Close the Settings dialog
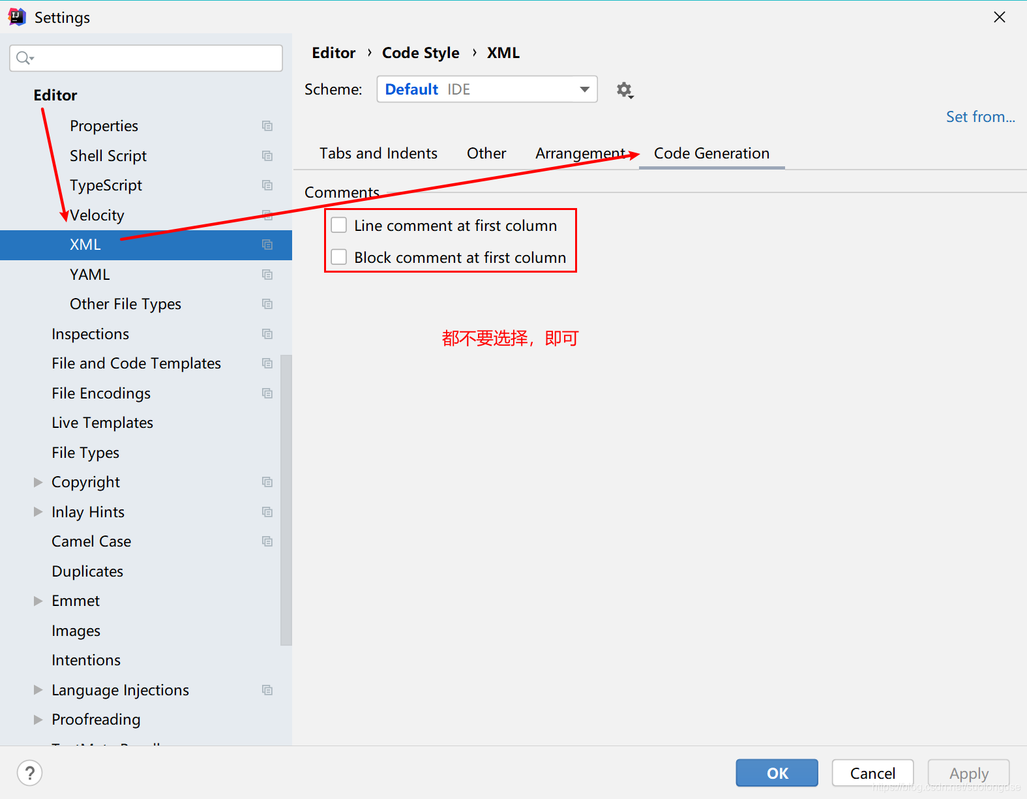Viewport: 1027px width, 799px height. point(1000,17)
